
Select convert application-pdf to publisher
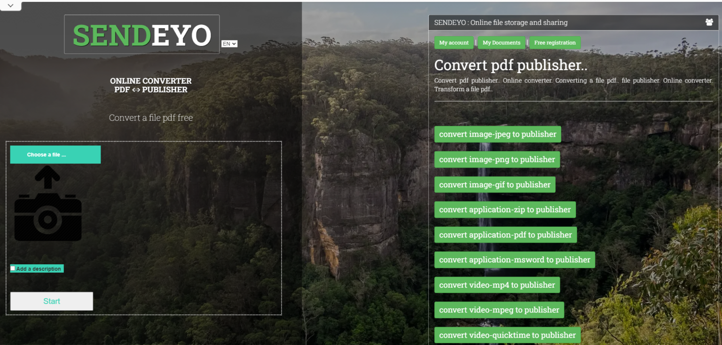(x=505, y=235)
